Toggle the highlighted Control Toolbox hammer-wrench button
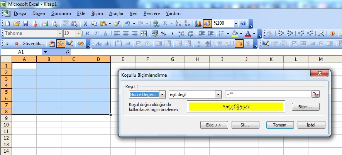The height and width of the screenshot is (155, 342). [x=61, y=44]
